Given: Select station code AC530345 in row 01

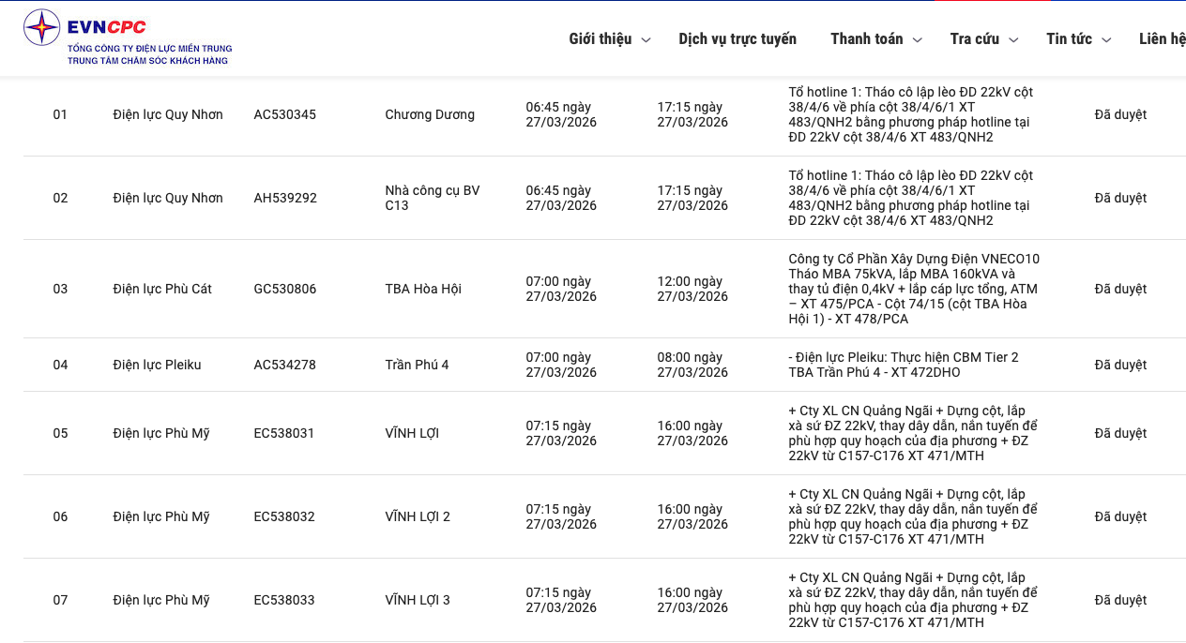Looking at the screenshot, I should [284, 115].
